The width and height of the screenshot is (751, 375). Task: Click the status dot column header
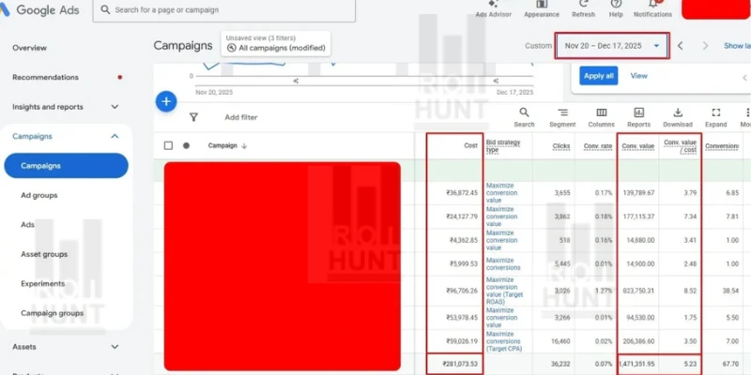[x=186, y=145]
